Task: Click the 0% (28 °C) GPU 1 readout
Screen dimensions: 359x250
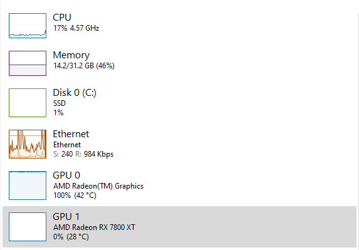Action: 71,237
